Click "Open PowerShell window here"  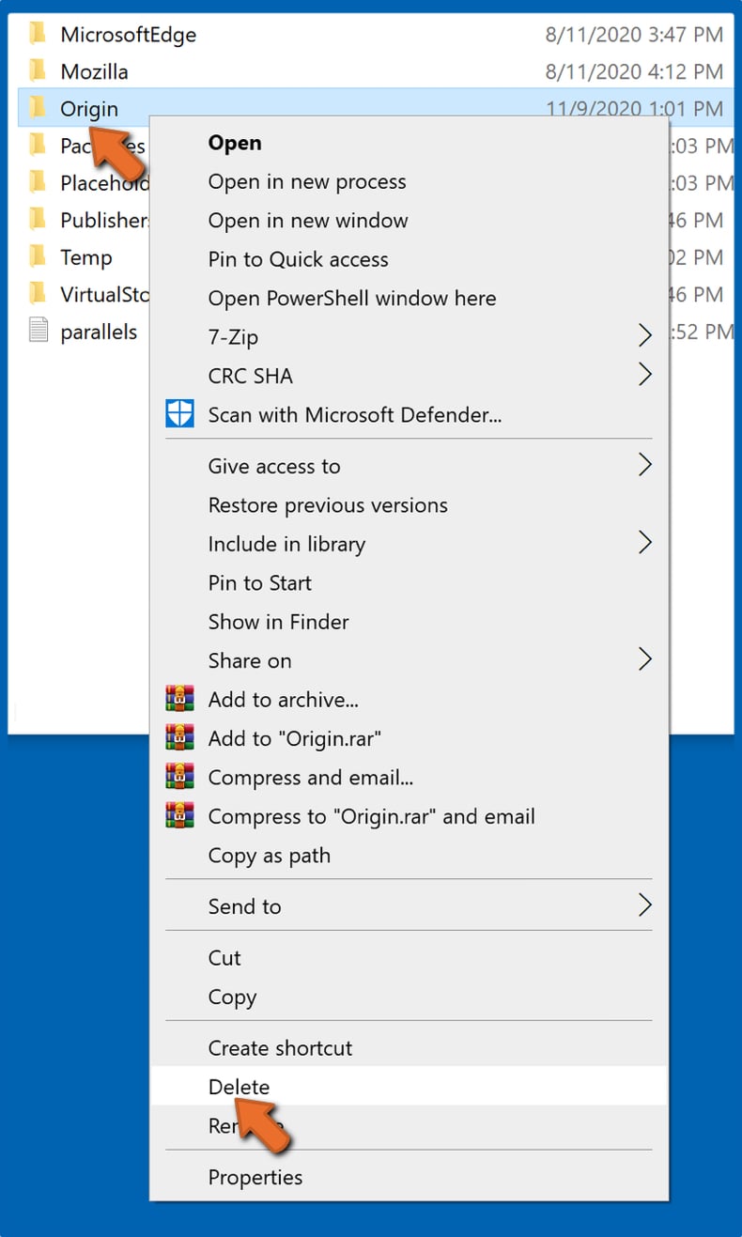tap(351, 298)
